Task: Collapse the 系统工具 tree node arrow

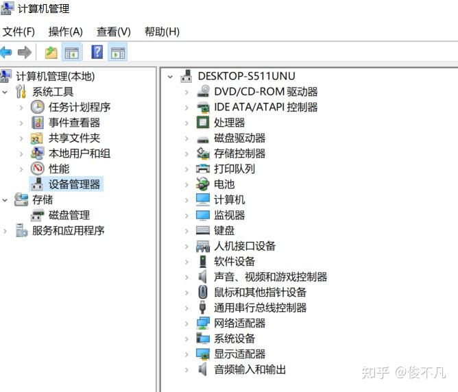Action: (x=5, y=92)
